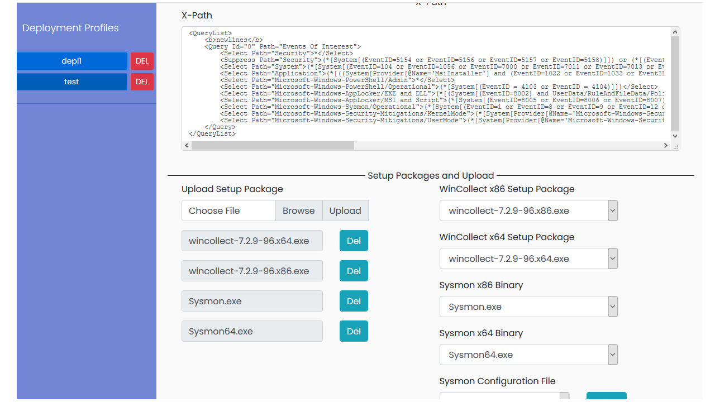Click the Choose File field
Image resolution: width=715 pixels, height=402 pixels.
coord(228,210)
